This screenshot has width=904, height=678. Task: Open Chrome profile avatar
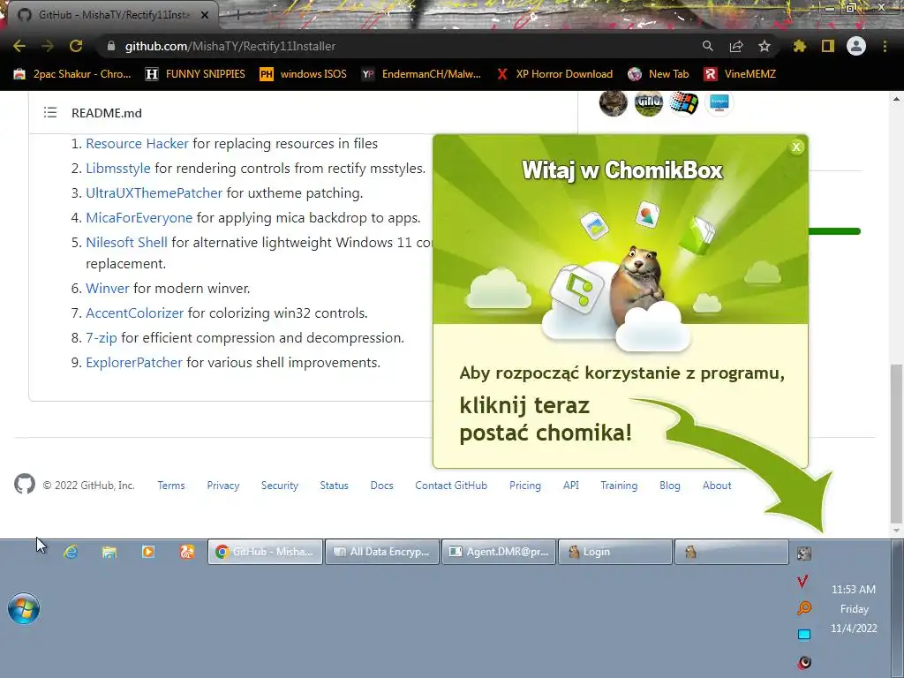(x=856, y=46)
